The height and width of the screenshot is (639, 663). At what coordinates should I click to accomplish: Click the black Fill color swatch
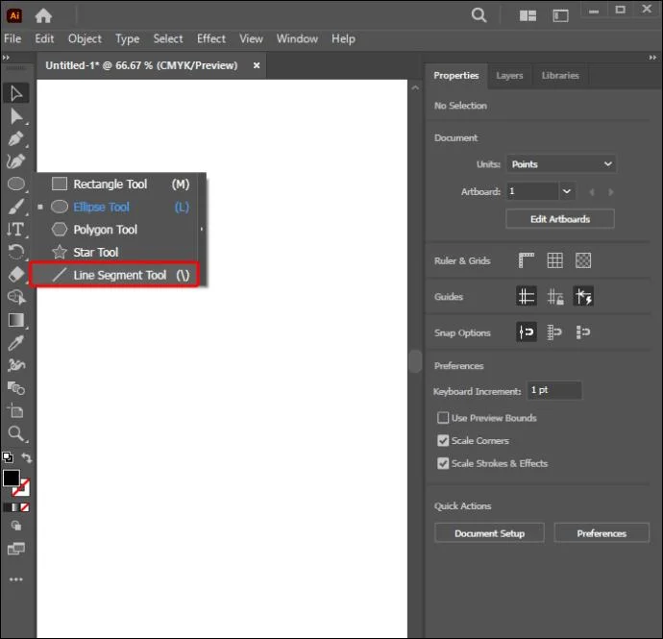pyautogui.click(x=12, y=479)
